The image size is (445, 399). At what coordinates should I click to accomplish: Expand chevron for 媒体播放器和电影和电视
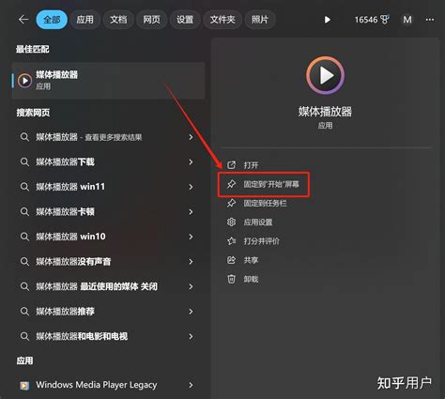tap(191, 336)
